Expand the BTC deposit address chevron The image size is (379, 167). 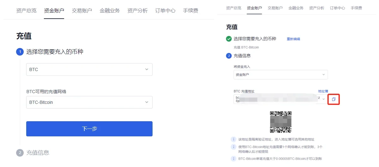[x=323, y=99]
